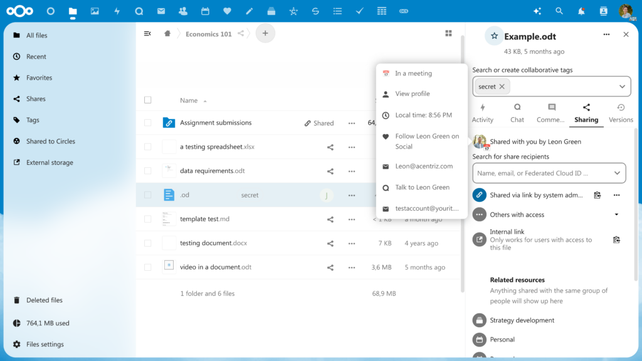Open the Calendar app from the top bar

[205, 11]
